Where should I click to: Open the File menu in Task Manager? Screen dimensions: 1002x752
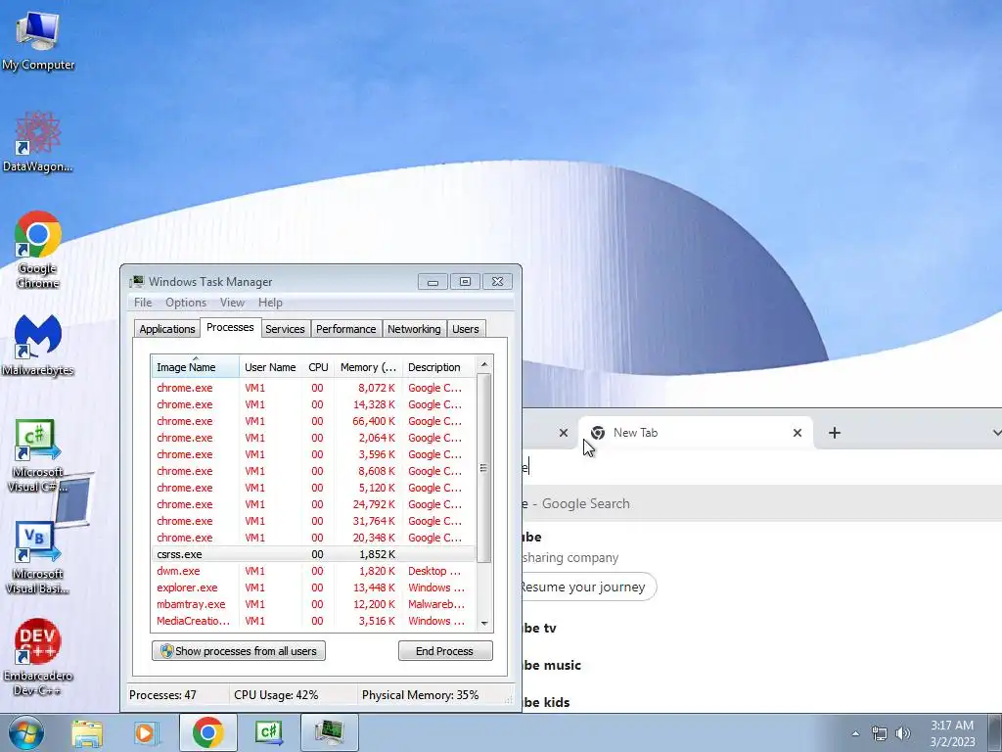coord(143,303)
